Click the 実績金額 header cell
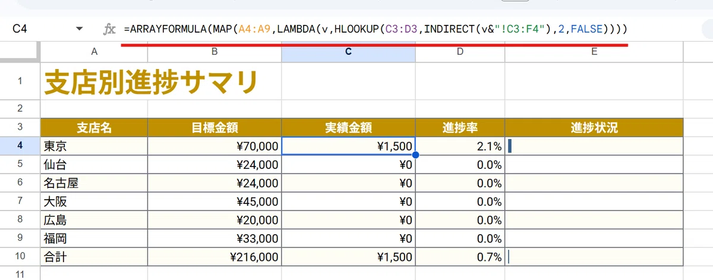This screenshot has height=280, width=713. tap(349, 127)
